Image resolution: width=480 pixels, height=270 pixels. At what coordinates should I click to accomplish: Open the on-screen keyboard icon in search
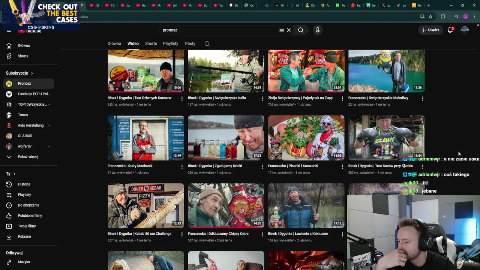click(x=282, y=30)
